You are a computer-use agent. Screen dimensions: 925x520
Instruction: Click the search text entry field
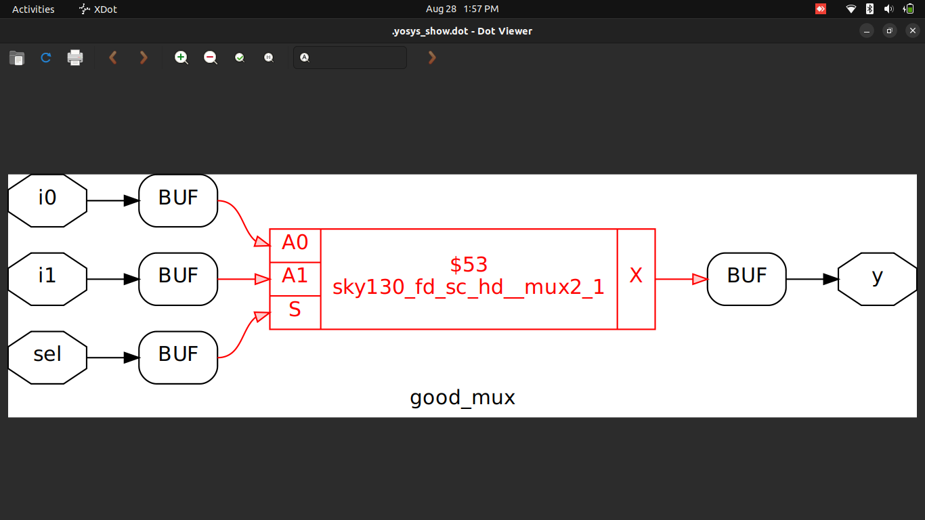click(x=349, y=58)
